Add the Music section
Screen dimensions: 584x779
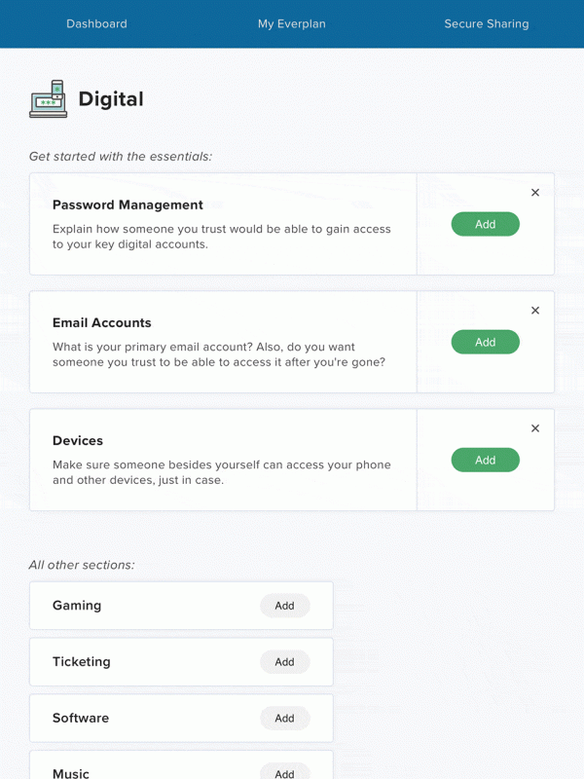coord(284,773)
